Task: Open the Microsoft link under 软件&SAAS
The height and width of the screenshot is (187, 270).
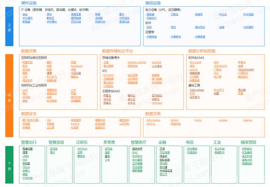Action: pyautogui.click(x=195, y=62)
